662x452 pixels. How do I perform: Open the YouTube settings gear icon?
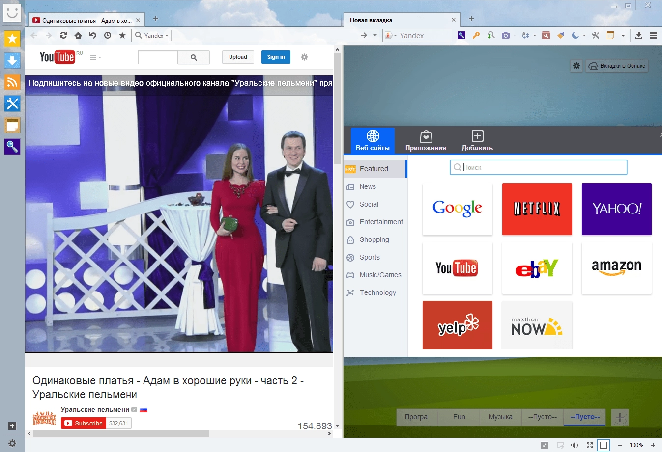pyautogui.click(x=304, y=57)
